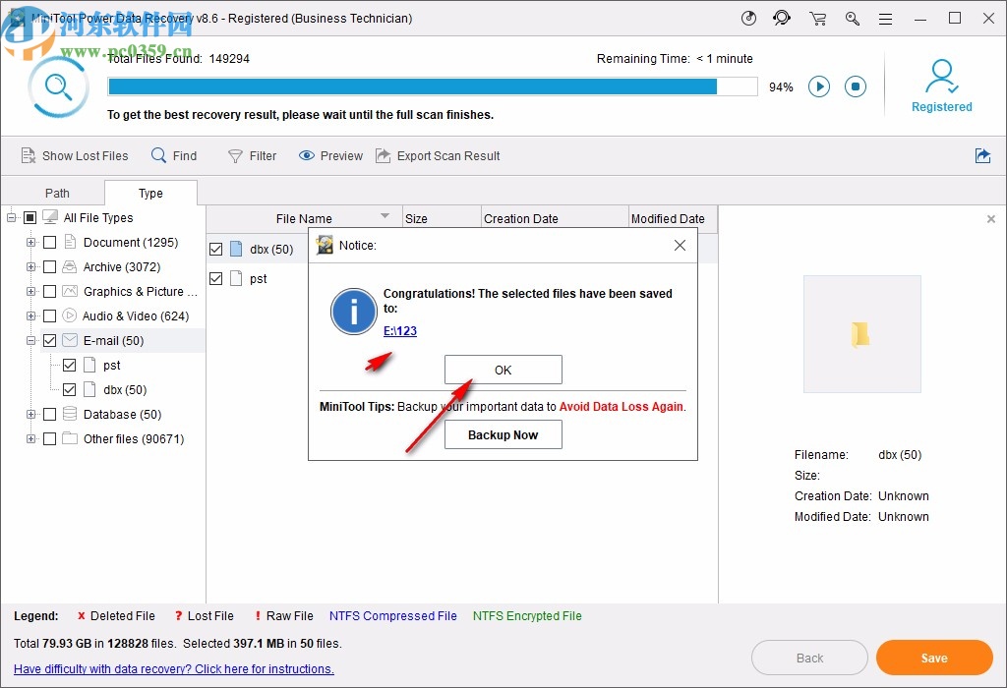
Task: Click the Database (50) stack icon
Action: coord(70,414)
